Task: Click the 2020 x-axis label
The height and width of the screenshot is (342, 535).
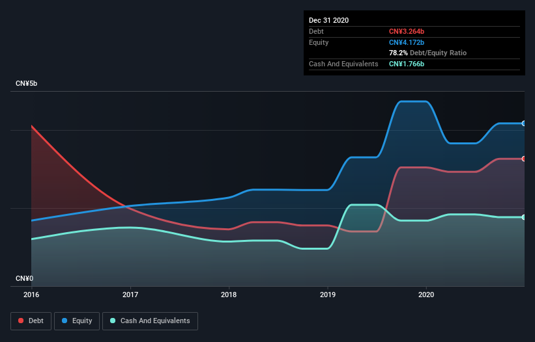Action: (x=426, y=295)
